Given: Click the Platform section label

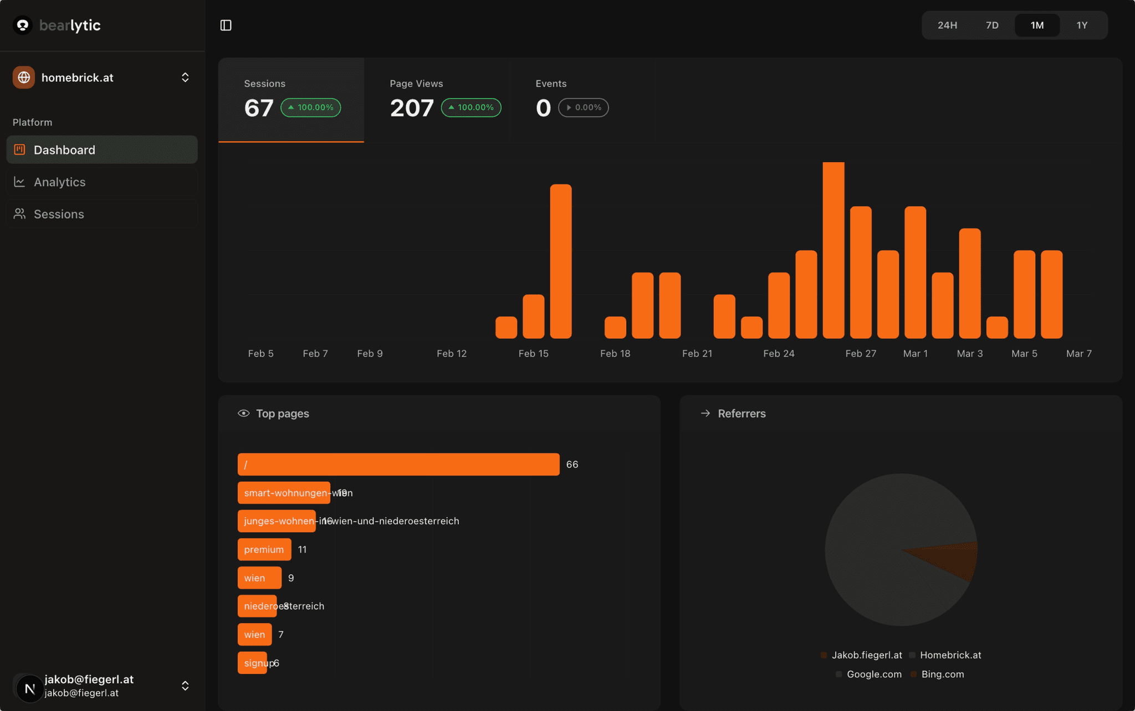Looking at the screenshot, I should [x=32, y=122].
